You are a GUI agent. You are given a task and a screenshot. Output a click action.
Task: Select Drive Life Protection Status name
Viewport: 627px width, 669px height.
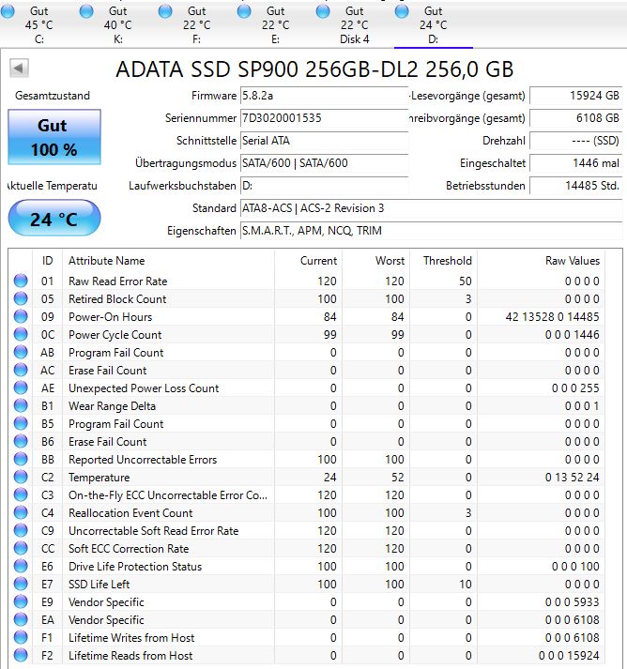135,567
